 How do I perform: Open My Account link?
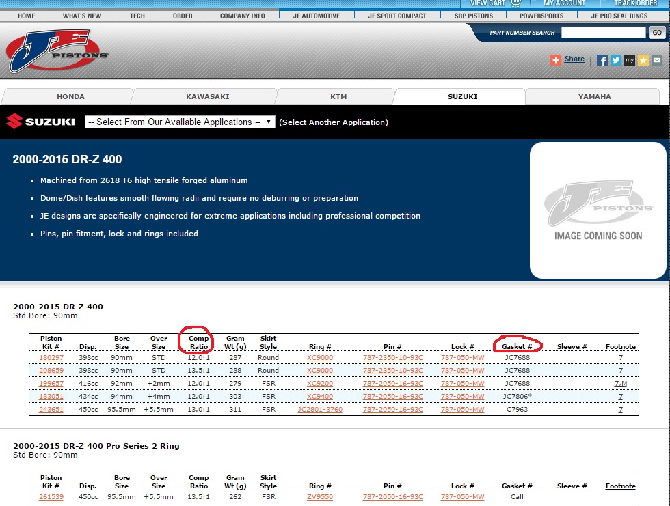[565, 3]
